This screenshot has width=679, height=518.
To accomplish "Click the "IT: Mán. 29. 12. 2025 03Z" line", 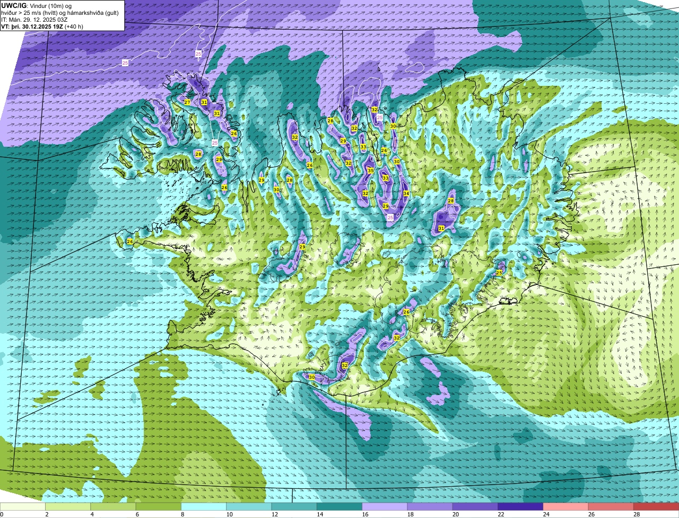I will [34, 20].
